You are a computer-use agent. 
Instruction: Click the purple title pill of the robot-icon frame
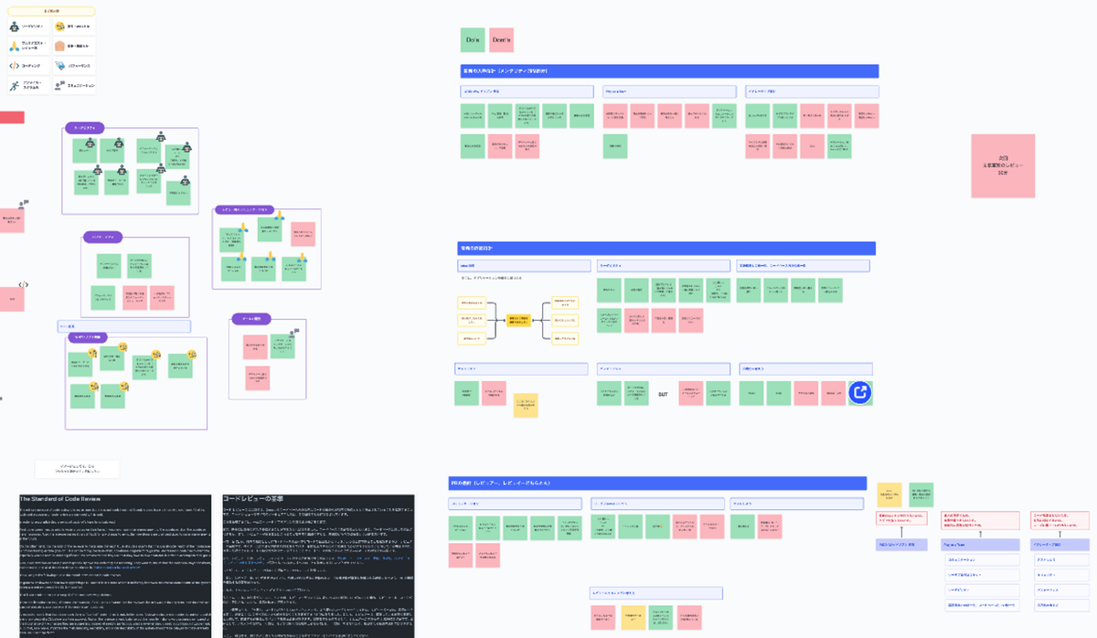coord(84,128)
